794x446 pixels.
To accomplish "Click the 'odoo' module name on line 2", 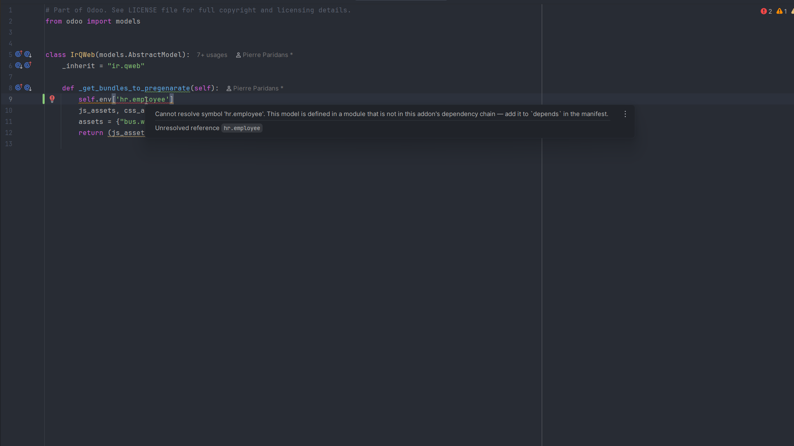I will tap(74, 21).
